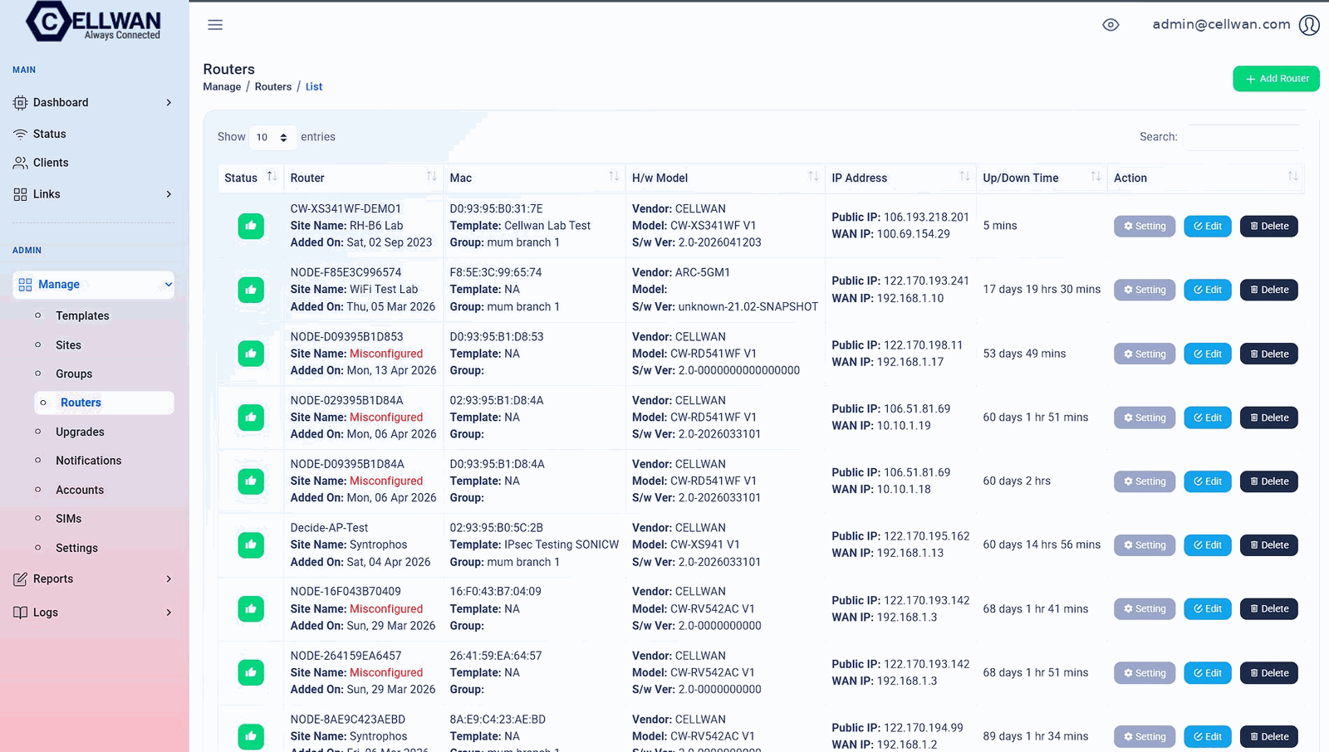Open Setting for CW-XS341WF-DEMO1 router

(x=1145, y=226)
